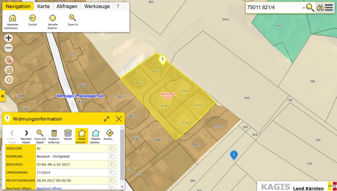The width and height of the screenshot is (337, 191).
Task: Click Ergebnis entfernen trash icon
Action: (x=54, y=133)
